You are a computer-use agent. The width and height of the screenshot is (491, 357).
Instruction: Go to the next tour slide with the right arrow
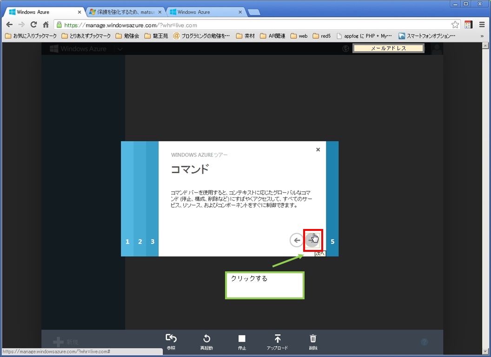[312, 240]
